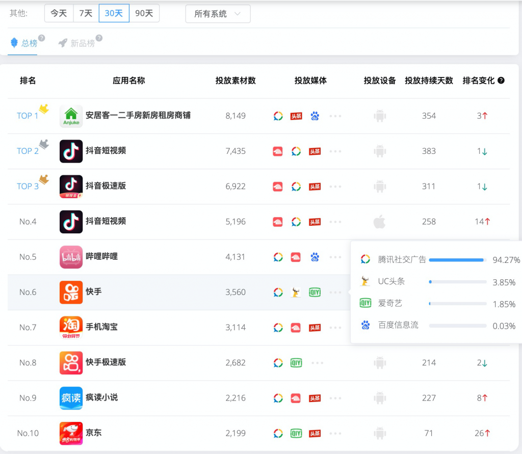Viewport: 522px width, 454px height.
Task: Click the TOP 2 抖音短视频 app icon
Action: tap(71, 151)
